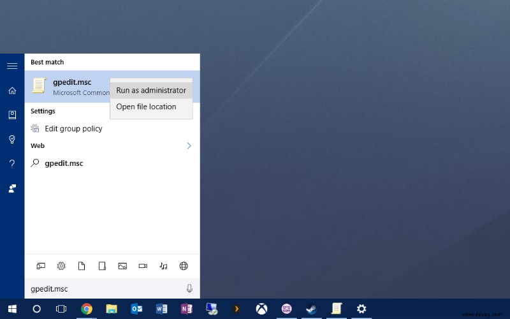This screenshot has height=319, width=510.
Task: Launch Xbox app from the taskbar
Action: pyautogui.click(x=261, y=309)
